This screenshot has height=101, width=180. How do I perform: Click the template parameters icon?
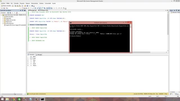pos(64,8)
